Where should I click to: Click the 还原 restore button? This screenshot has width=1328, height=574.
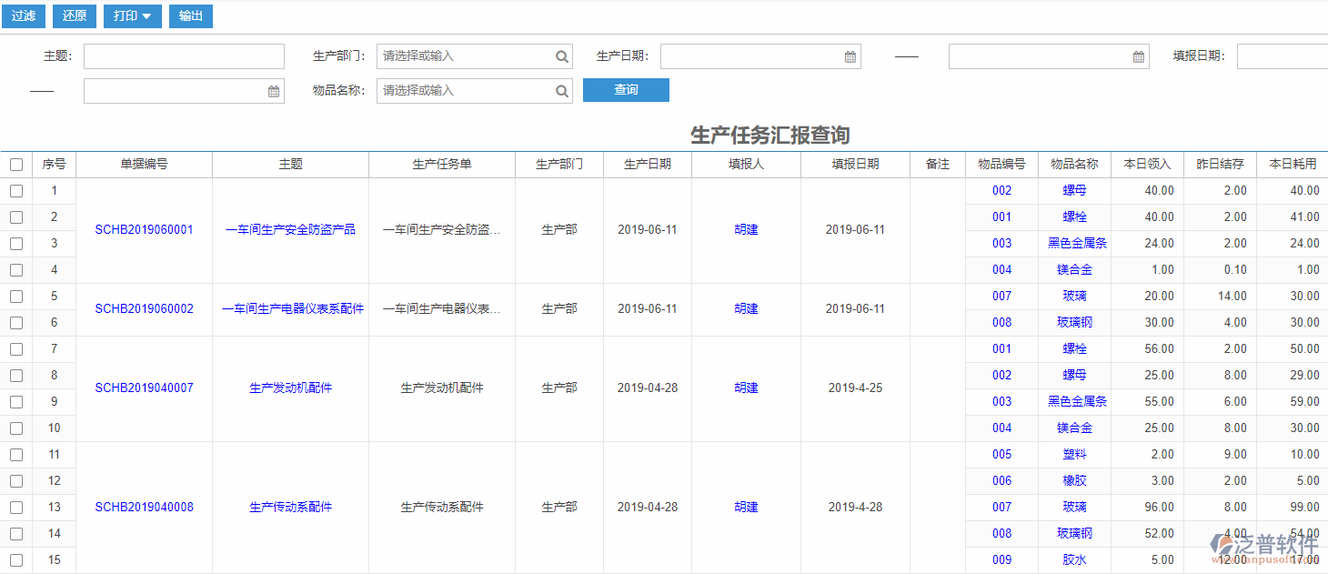74,15
